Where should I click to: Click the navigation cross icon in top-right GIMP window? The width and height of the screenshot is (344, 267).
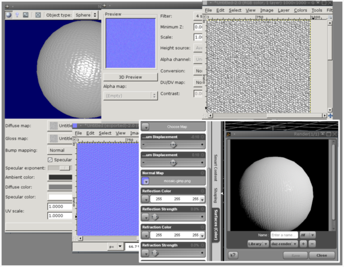click(330, 115)
